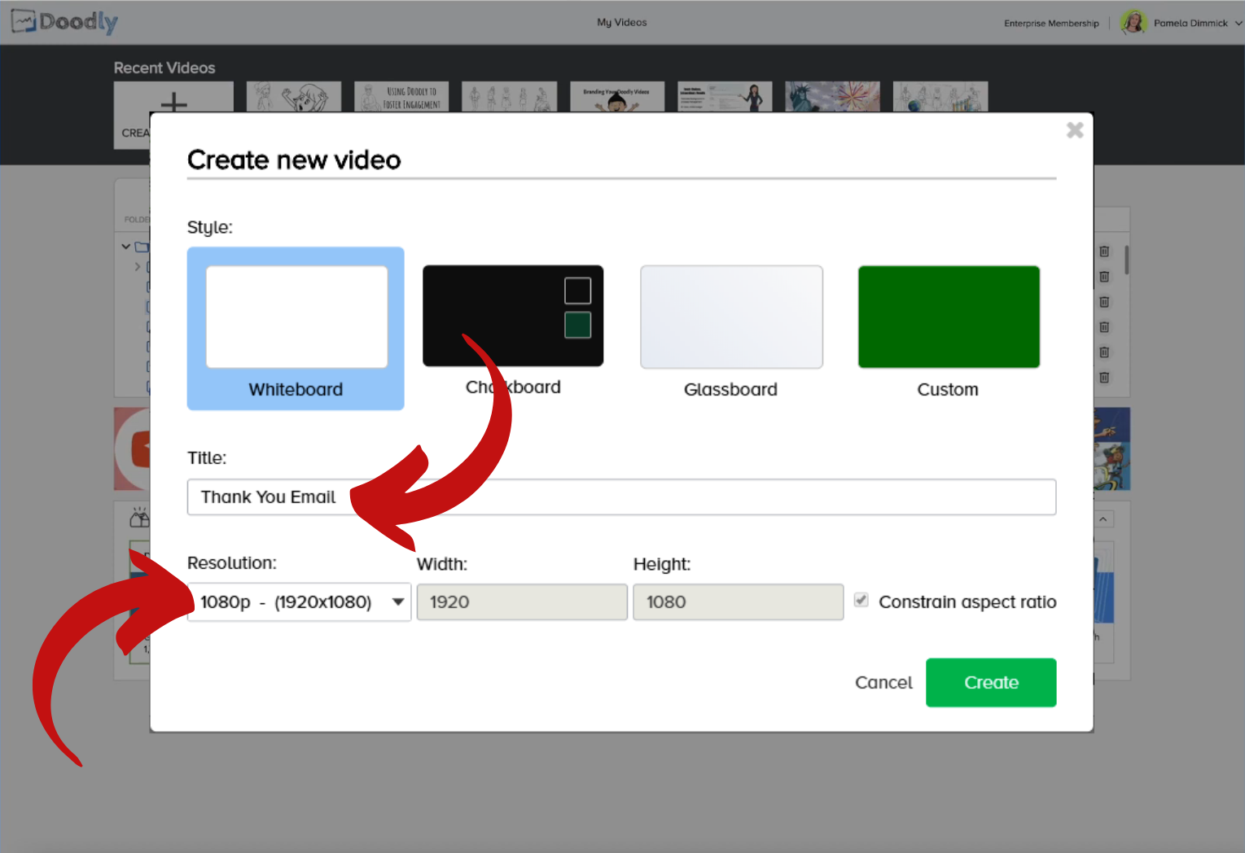Viewport: 1245px width, 853px height.
Task: Click Pamela Dimmick's profile avatar
Action: pos(1133,23)
